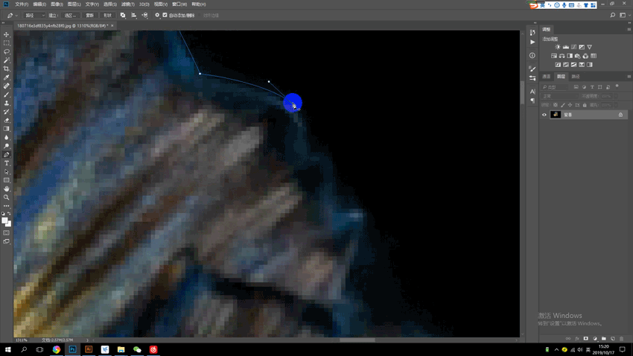Toggle lock transparent pixels
This screenshot has height=356, width=633.
(556, 105)
